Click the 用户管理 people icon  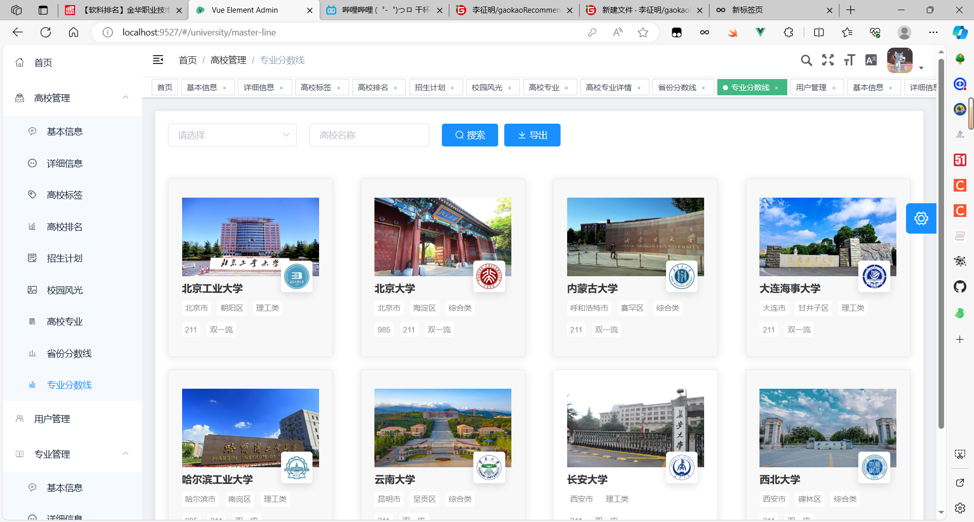point(20,419)
